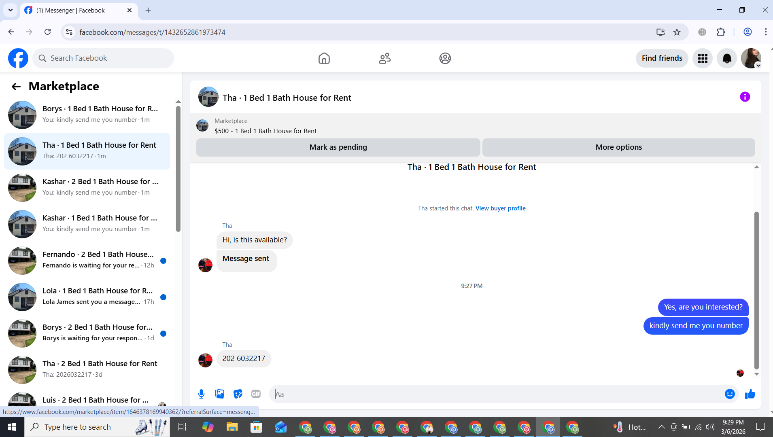Click the "kindly send me you number" bubble

(x=696, y=326)
